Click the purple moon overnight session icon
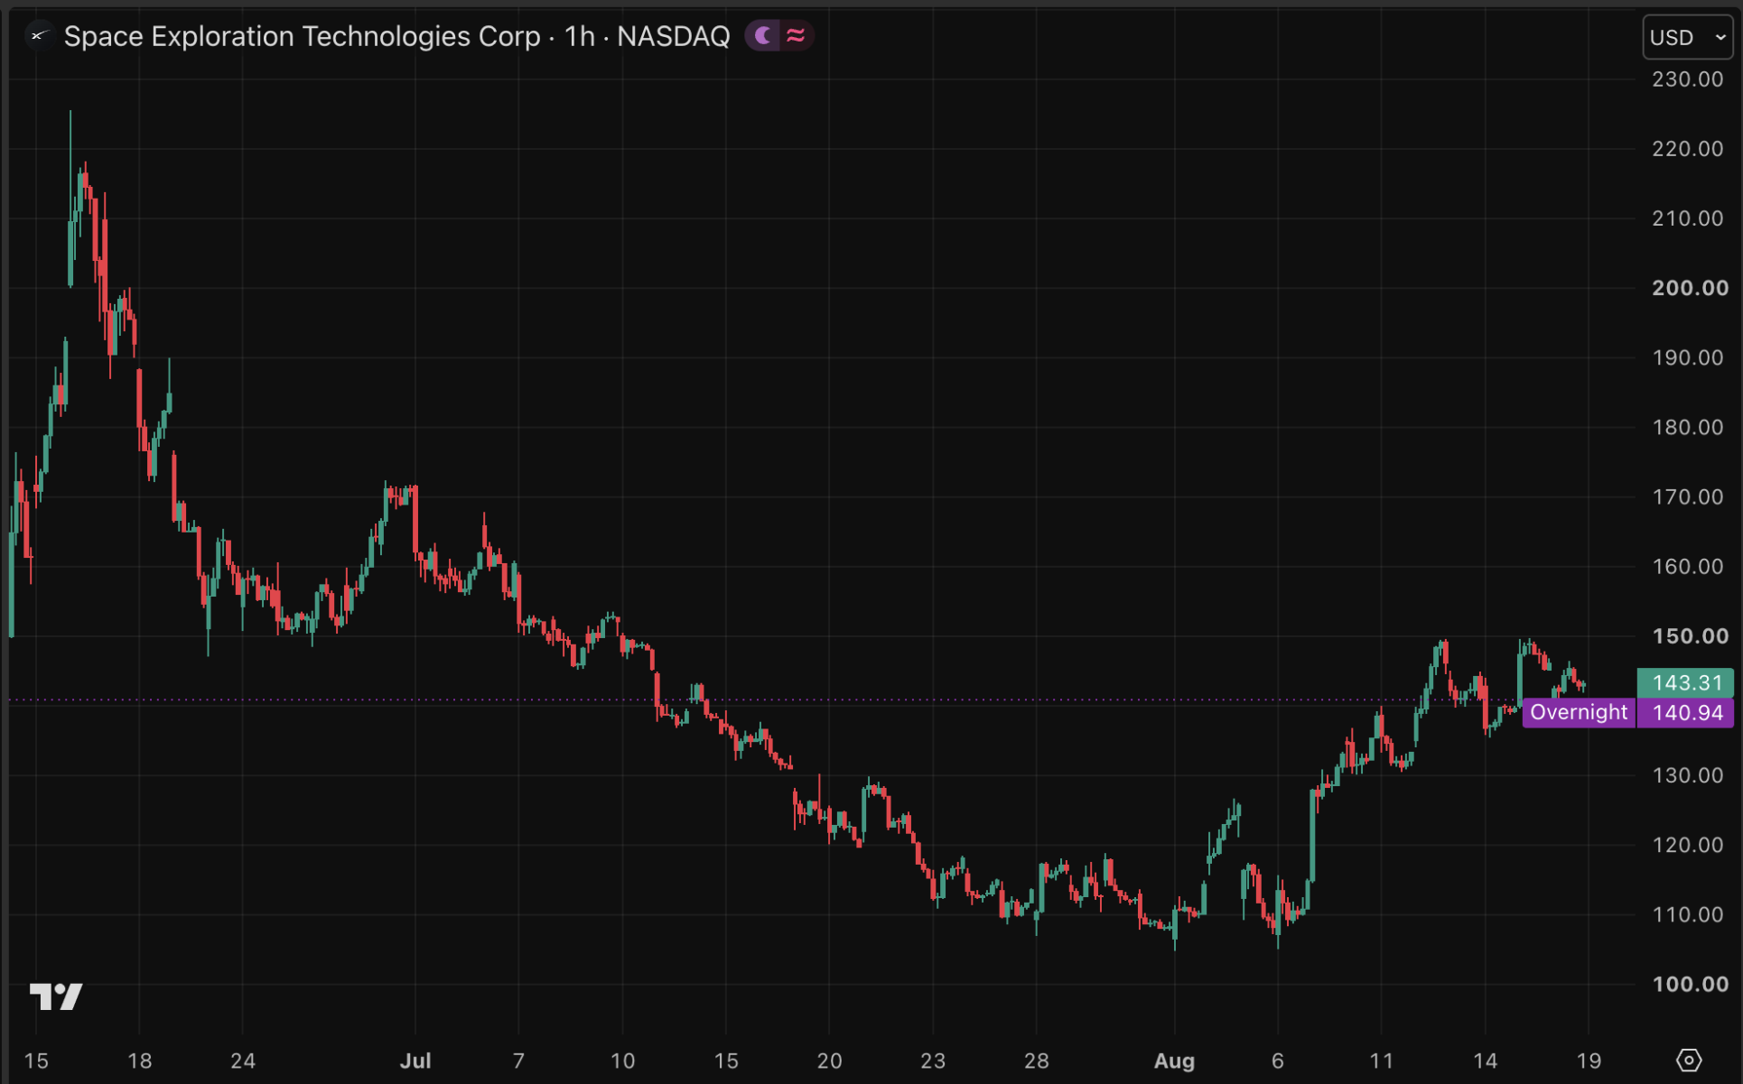Viewport: 1743px width, 1084px height. pyautogui.click(x=764, y=36)
